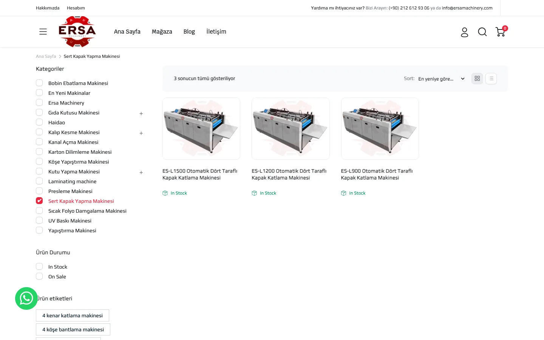Image resolution: width=544 pixels, height=340 pixels.
Task: Open the search magnifier icon
Action: click(x=482, y=32)
